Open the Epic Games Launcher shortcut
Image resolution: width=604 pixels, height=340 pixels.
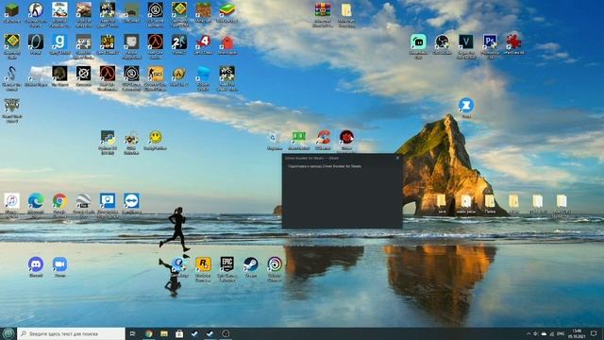click(226, 264)
